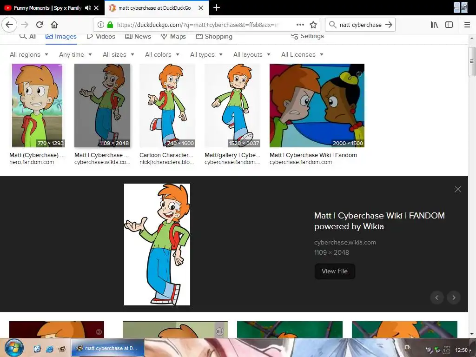Image resolution: width=476 pixels, height=357 pixels.
Task: Open Matt (Cyberchase) hero.fandom.com result
Action: coord(37,155)
